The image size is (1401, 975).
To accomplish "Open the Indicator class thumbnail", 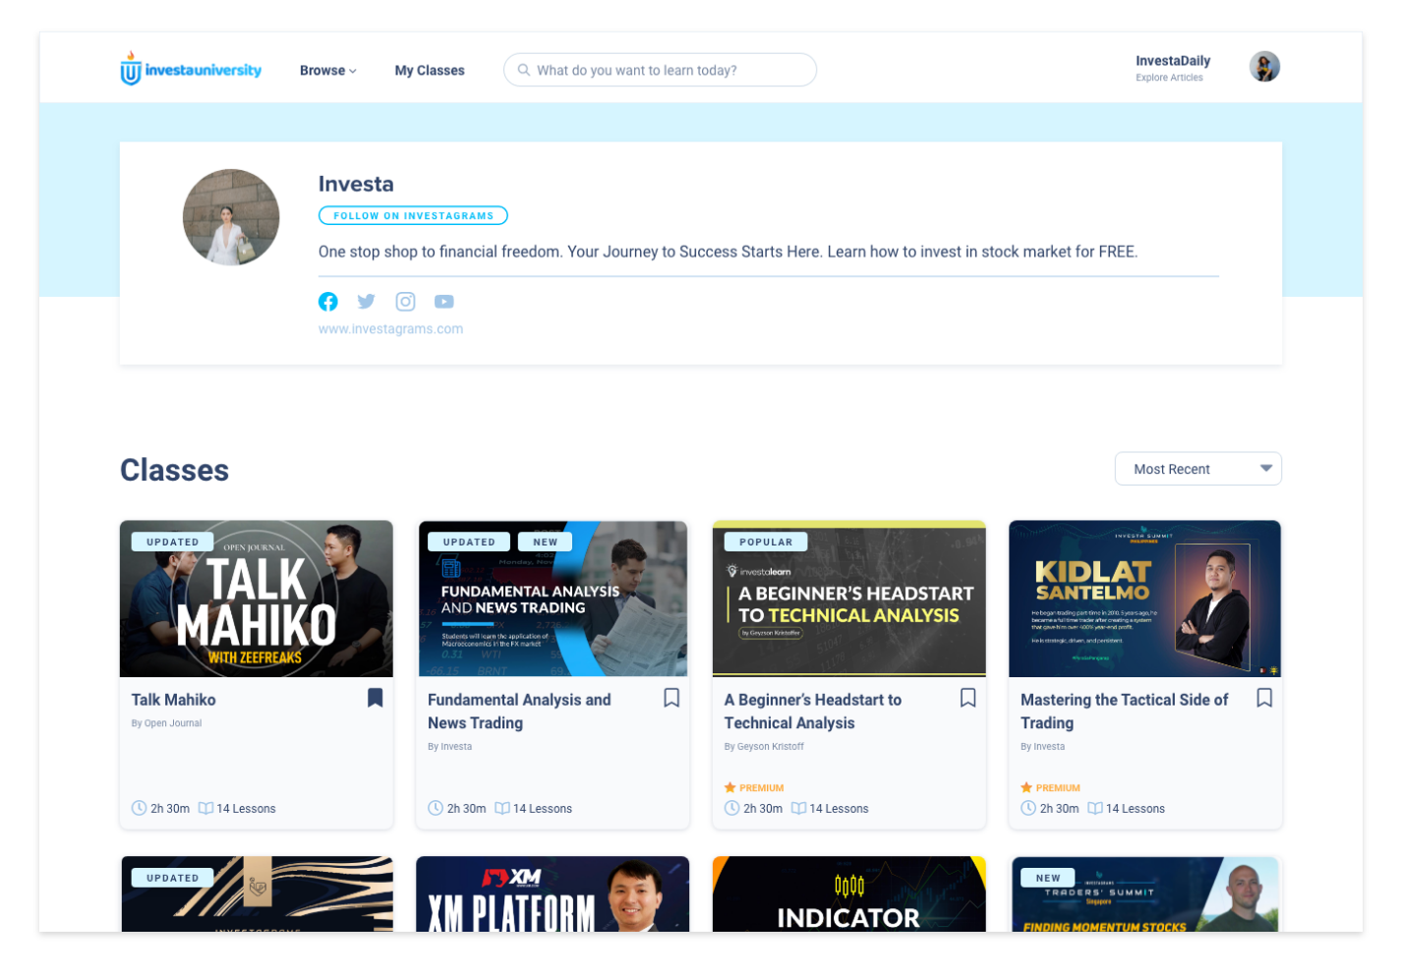I will [x=849, y=893].
